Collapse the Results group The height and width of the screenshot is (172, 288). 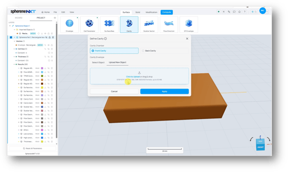pos(14,64)
